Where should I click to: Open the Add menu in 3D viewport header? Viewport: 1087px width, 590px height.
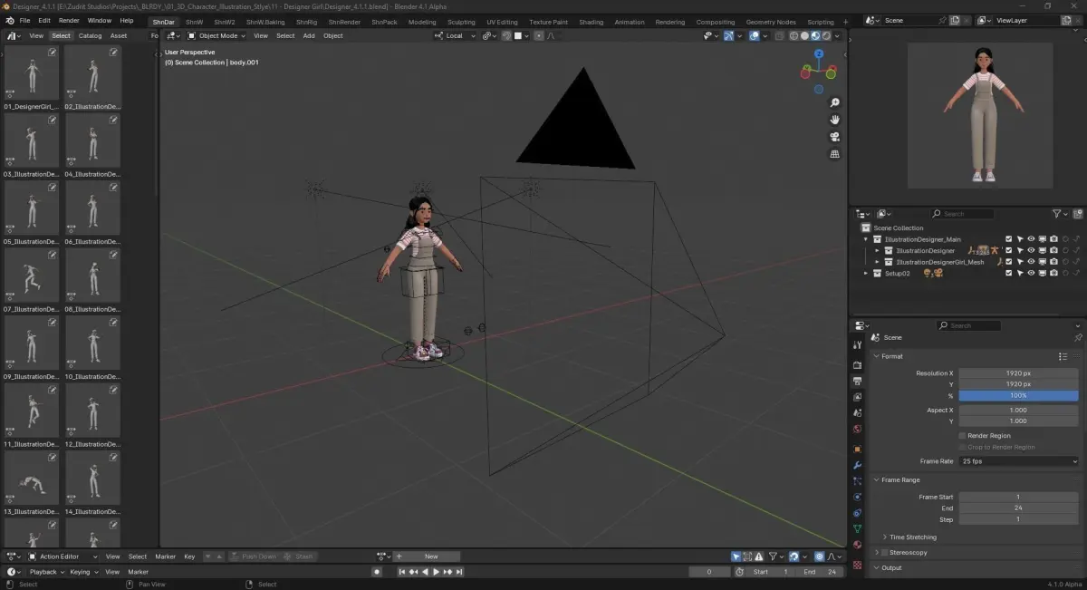309,35
